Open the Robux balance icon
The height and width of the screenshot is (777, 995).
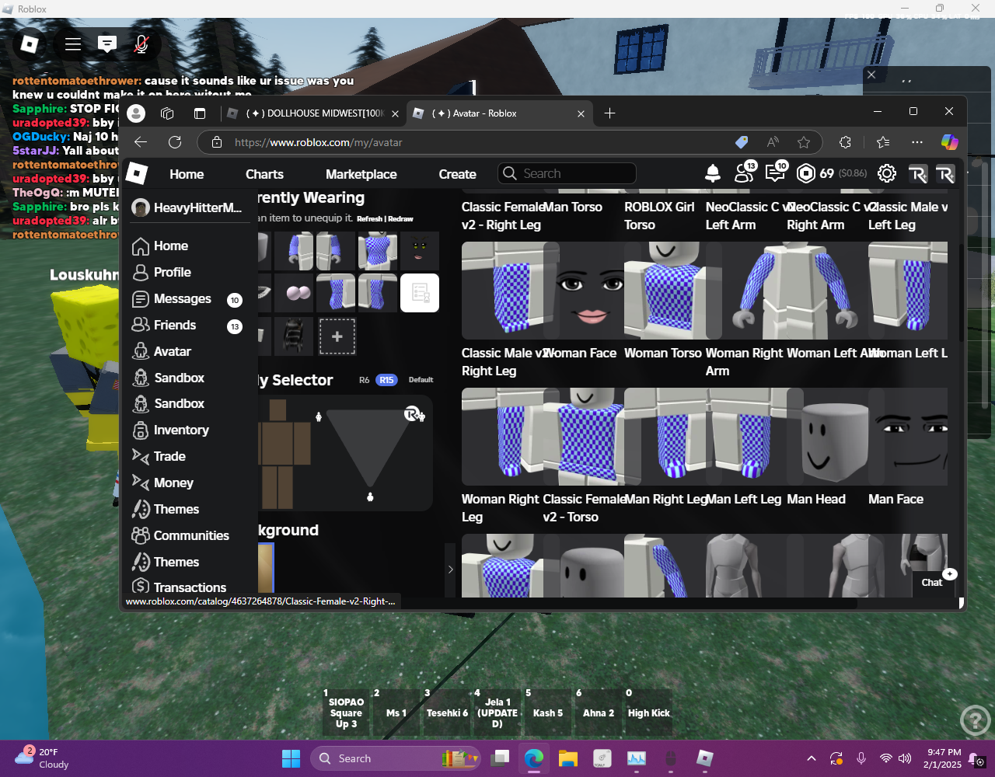[806, 173]
